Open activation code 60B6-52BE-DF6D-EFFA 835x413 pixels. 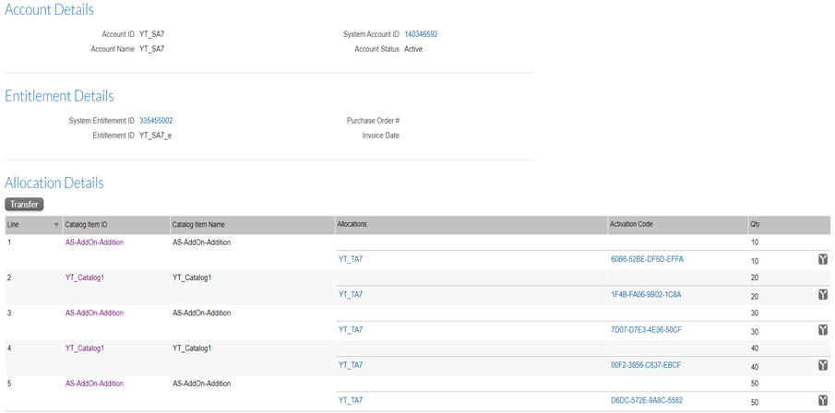click(647, 260)
